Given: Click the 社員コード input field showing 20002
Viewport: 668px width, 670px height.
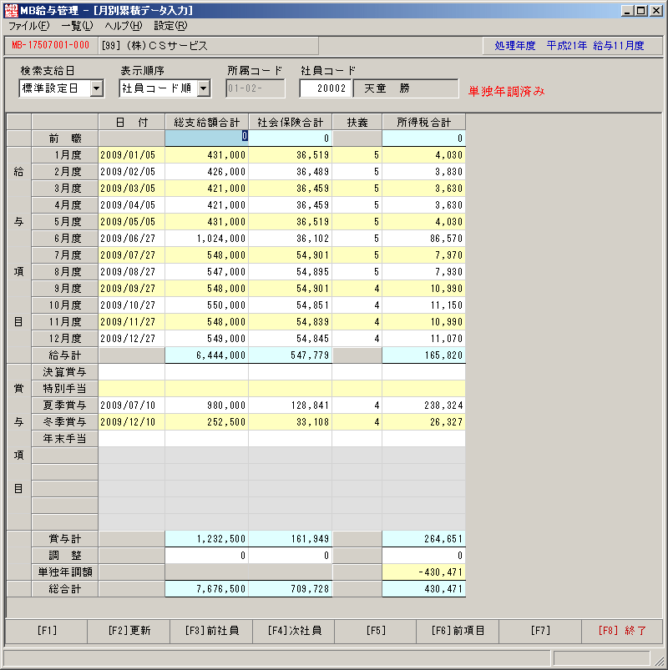Looking at the screenshot, I should point(326,88).
